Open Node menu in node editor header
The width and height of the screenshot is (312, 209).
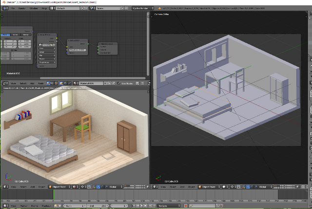[41, 83]
